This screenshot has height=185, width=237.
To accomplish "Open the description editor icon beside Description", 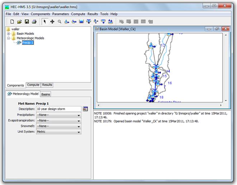I will [85, 109].
